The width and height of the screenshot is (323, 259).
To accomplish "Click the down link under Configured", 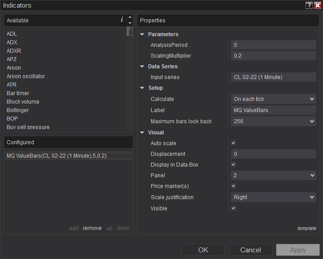I will point(123,228).
